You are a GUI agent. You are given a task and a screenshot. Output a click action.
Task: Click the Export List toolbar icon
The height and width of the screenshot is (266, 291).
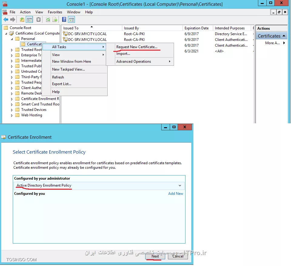pyautogui.click(x=55, y=19)
